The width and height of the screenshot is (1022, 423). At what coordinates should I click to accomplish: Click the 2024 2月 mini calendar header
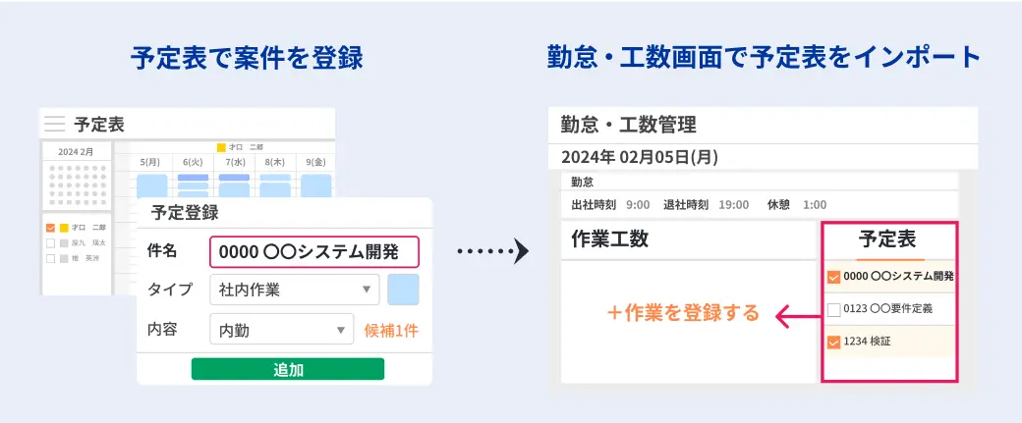76,151
